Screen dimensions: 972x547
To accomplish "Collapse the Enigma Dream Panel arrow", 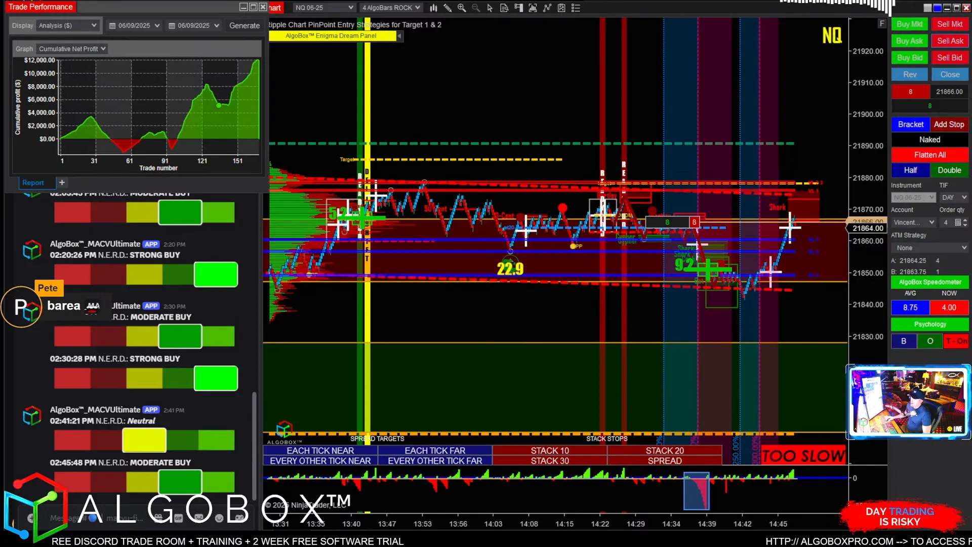I will pos(399,36).
